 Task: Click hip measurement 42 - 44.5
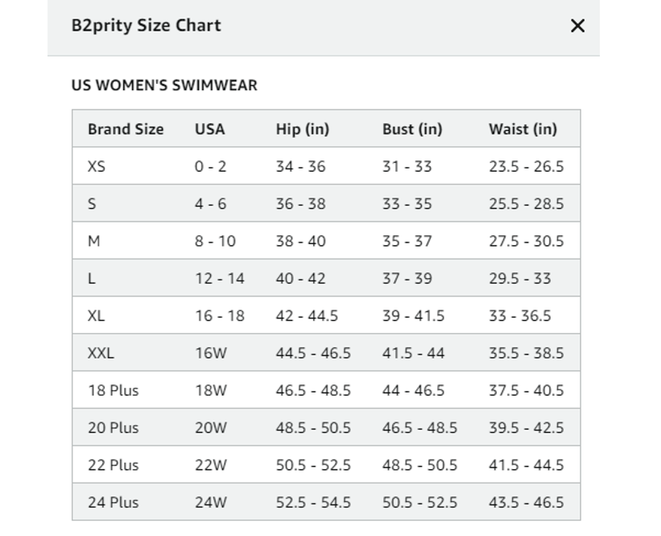(x=307, y=316)
